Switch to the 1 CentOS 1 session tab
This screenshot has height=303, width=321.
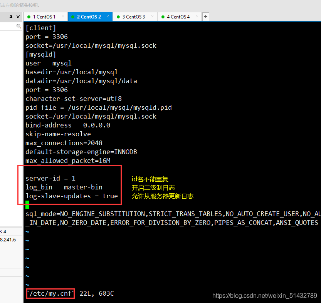click(45, 17)
